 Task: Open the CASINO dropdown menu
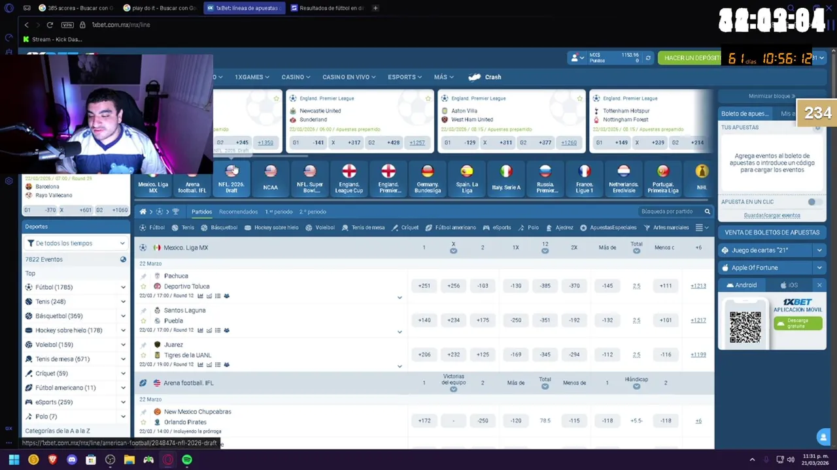[296, 77]
